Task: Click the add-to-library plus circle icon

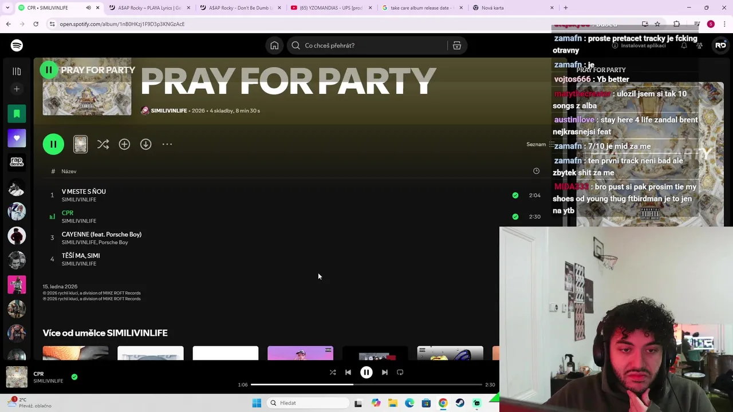Action: coord(124,144)
